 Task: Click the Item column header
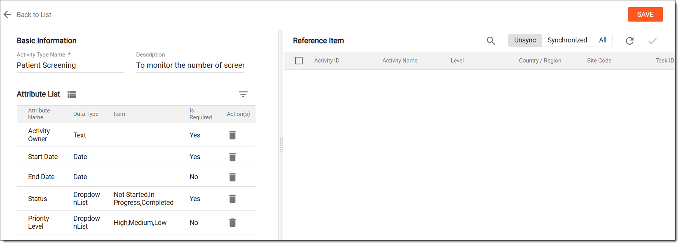[x=119, y=114]
